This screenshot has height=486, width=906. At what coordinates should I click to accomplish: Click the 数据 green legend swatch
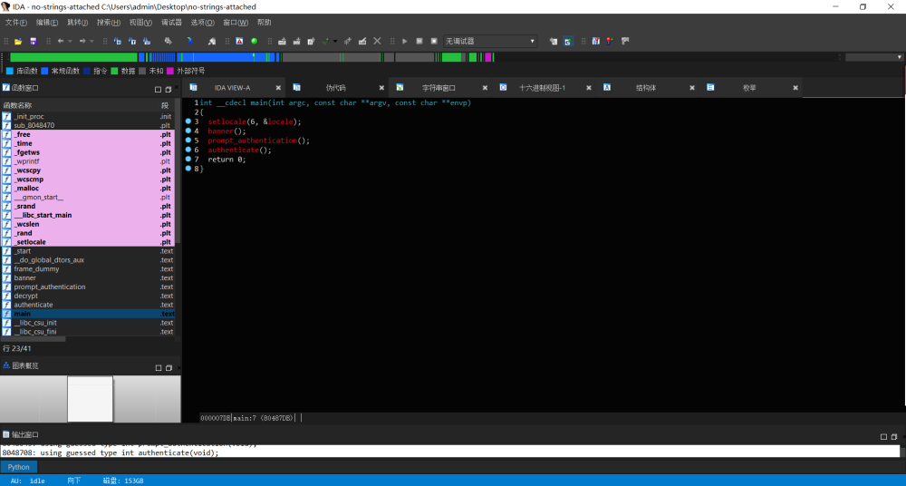coord(114,71)
